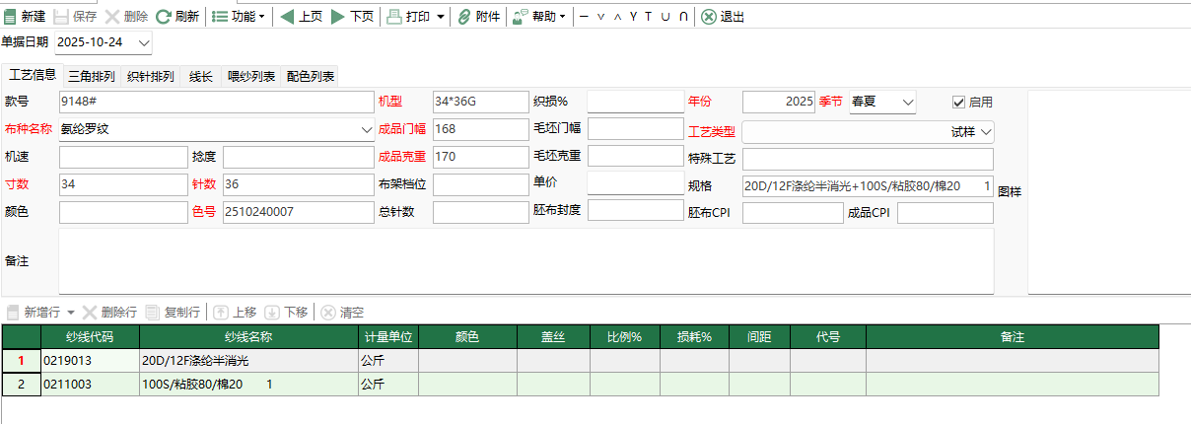This screenshot has width=1191, height=424.
Task: Click the 新建 (New) toolbar icon
Action: coord(10,17)
